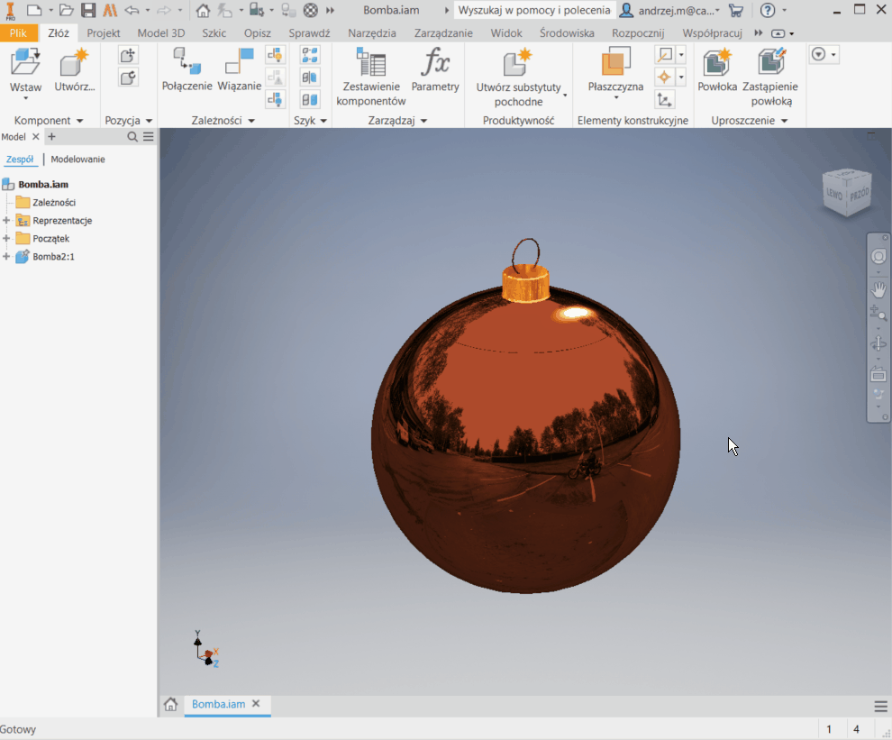Click the pan hand navigation tool
Image resolution: width=892 pixels, height=740 pixels.
tap(878, 289)
